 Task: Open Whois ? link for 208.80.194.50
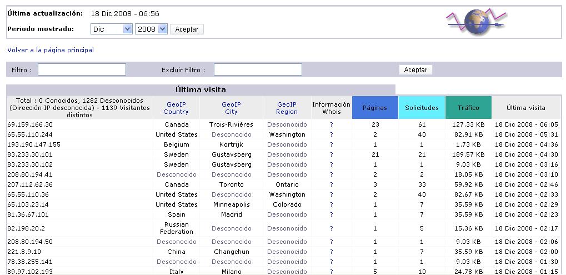point(331,242)
